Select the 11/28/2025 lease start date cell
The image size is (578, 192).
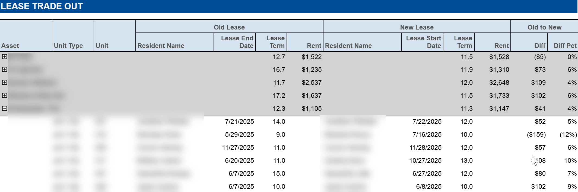point(425,148)
